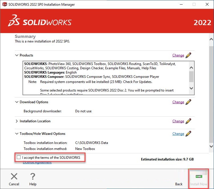Screen dimensions: 214x189
Task: Click the 'New Toolbox' installation method value
Action: point(85,149)
